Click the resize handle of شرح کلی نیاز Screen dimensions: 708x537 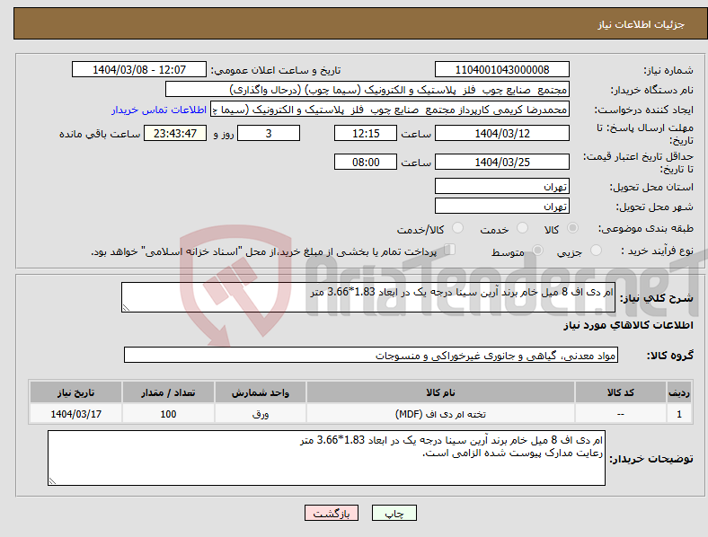click(126, 308)
